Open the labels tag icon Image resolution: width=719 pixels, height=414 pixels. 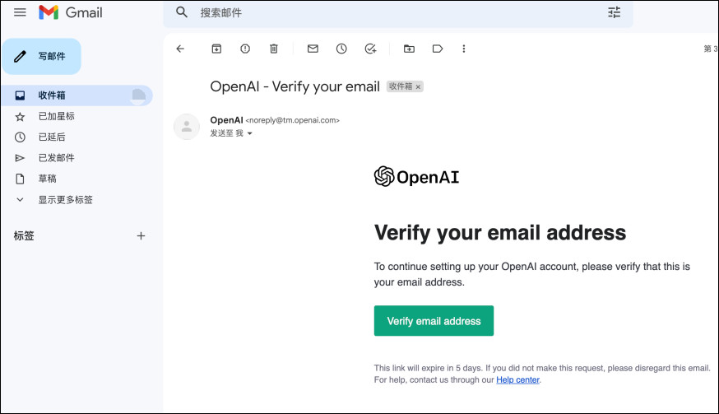438,49
